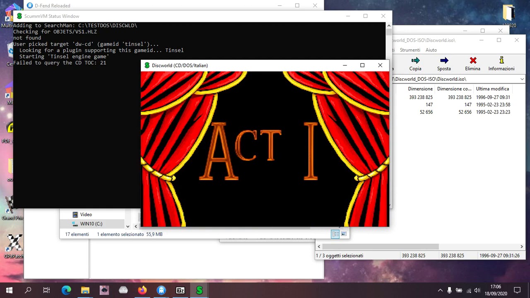The height and width of the screenshot is (298, 530).
Task: Sort by the Ultima modifica column header
Action: pos(492,89)
